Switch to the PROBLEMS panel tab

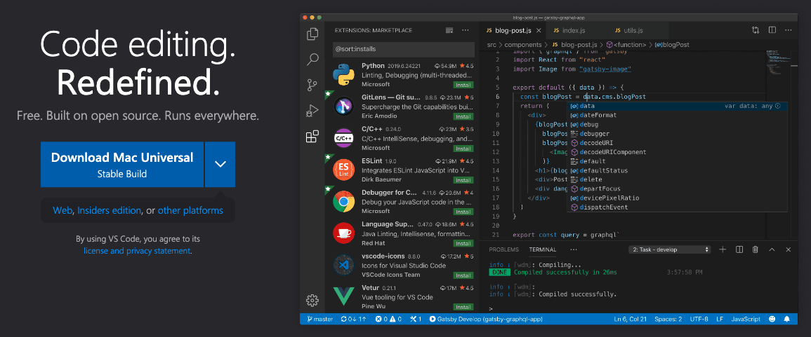[x=503, y=249]
